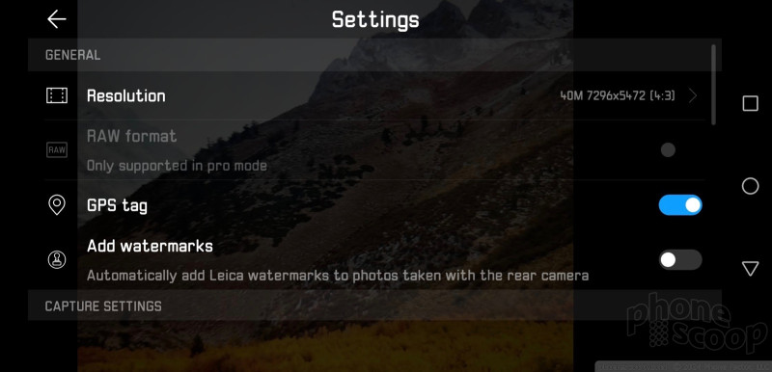Enable the Add watermarks switch
Image resolution: width=772 pixels, height=372 pixels.
680,259
